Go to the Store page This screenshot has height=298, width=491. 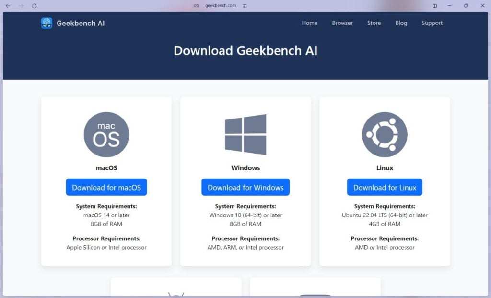pyautogui.click(x=374, y=23)
